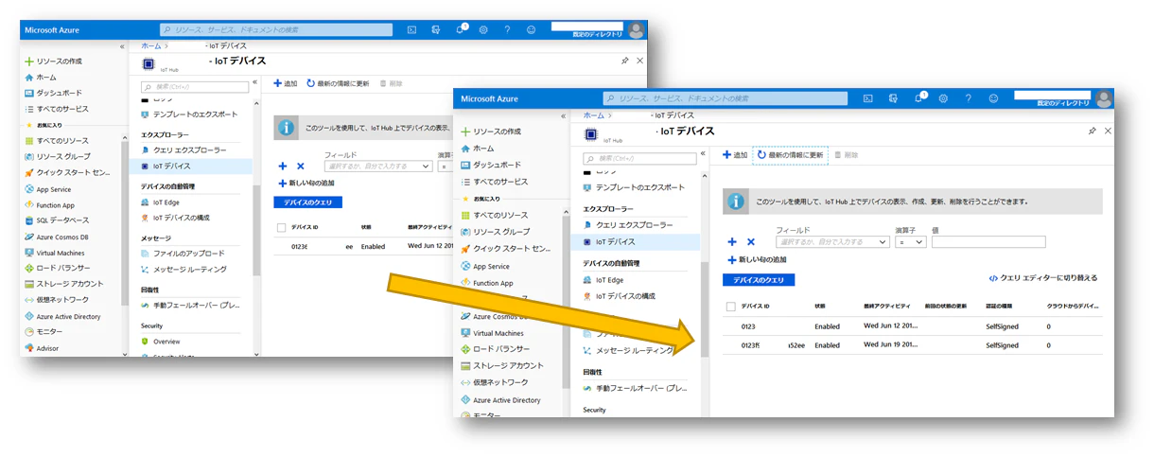This screenshot has height=457, width=1154.
Task: Open Cloud Shell icon in back window header
Action: click(x=411, y=30)
